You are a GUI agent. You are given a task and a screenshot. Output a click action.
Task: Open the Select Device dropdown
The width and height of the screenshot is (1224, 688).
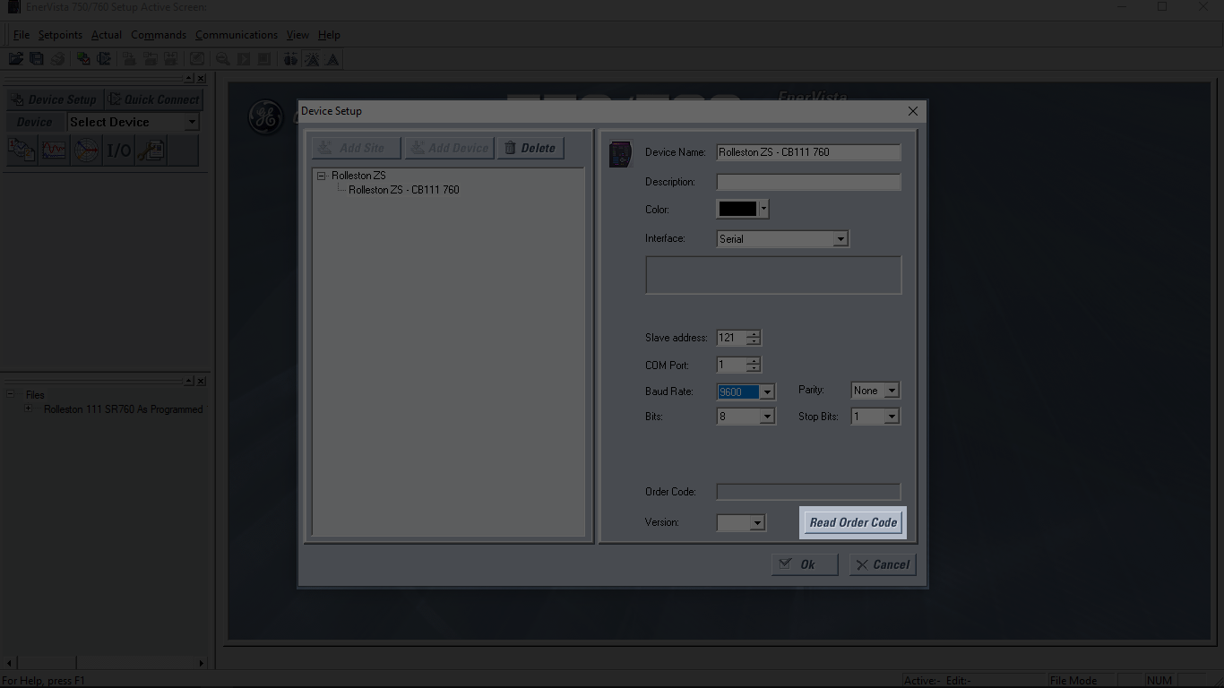(192, 122)
